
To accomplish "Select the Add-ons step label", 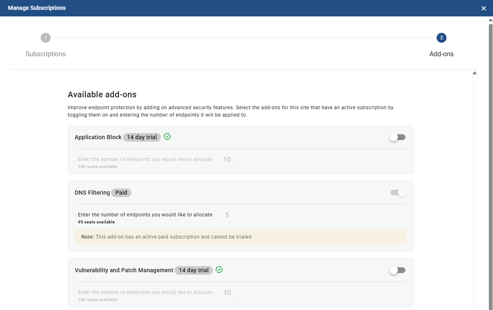I will click(442, 54).
